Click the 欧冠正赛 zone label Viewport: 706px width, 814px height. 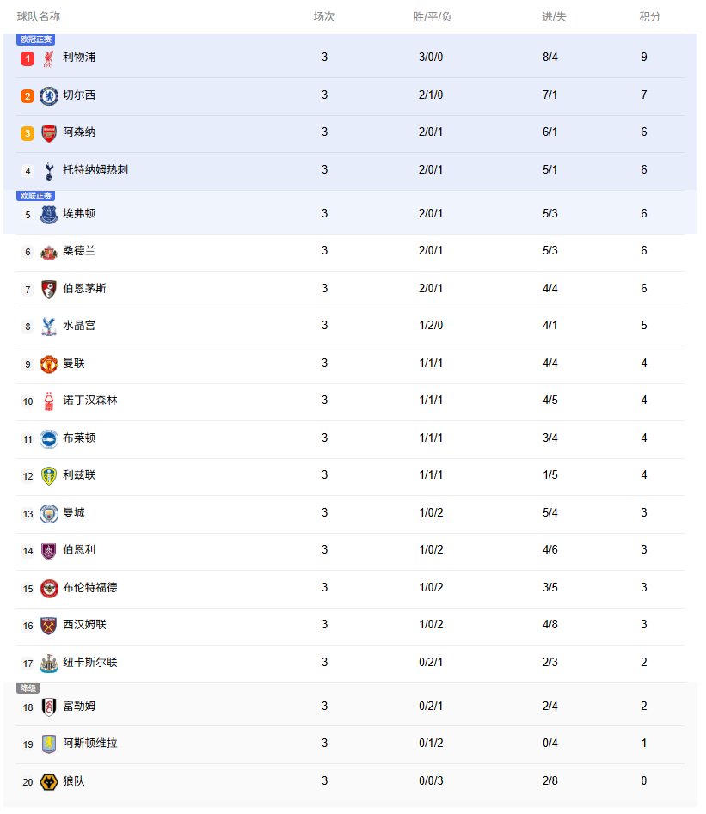(x=36, y=40)
